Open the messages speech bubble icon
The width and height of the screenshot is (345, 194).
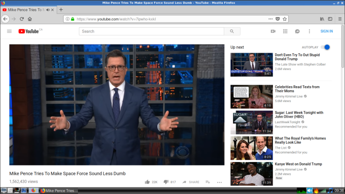click(297, 31)
